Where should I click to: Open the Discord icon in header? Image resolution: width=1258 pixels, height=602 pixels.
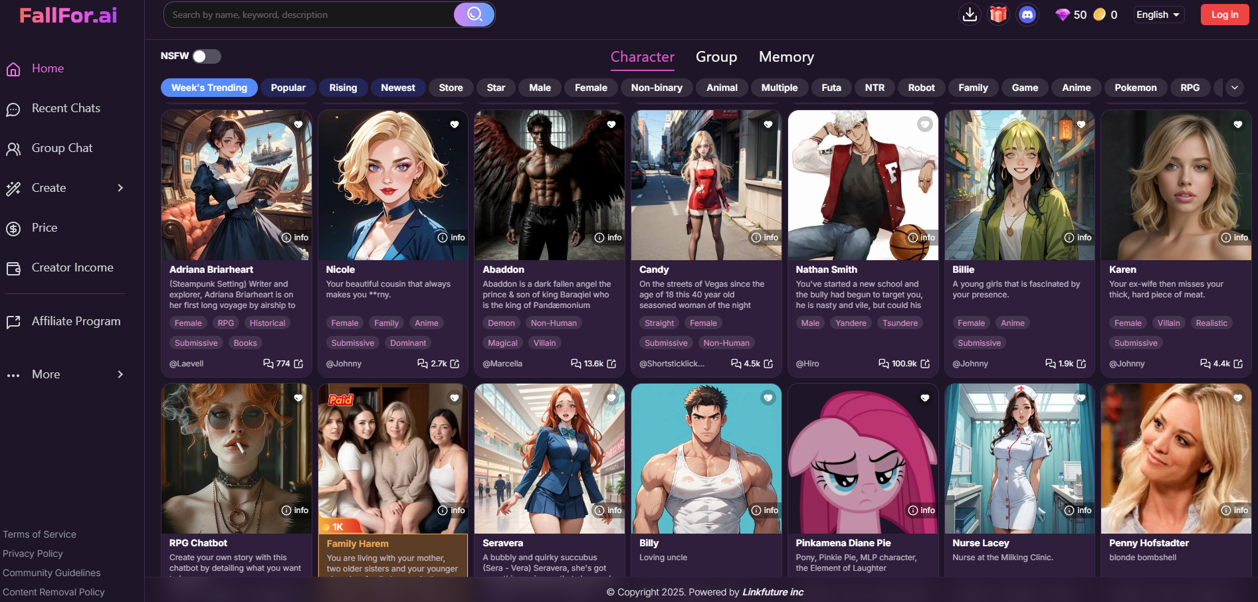click(x=1027, y=15)
